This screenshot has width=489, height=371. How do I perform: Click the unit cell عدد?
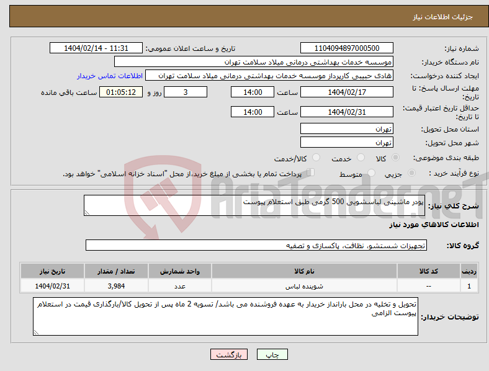pos(180,286)
